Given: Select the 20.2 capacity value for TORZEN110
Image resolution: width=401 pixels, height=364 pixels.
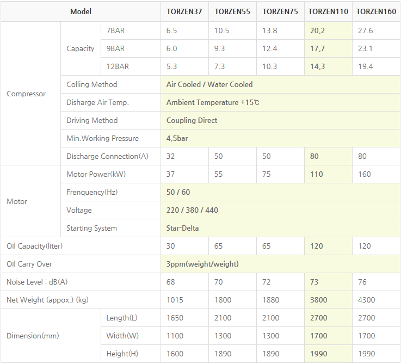Looking at the screenshot, I should point(317,30).
